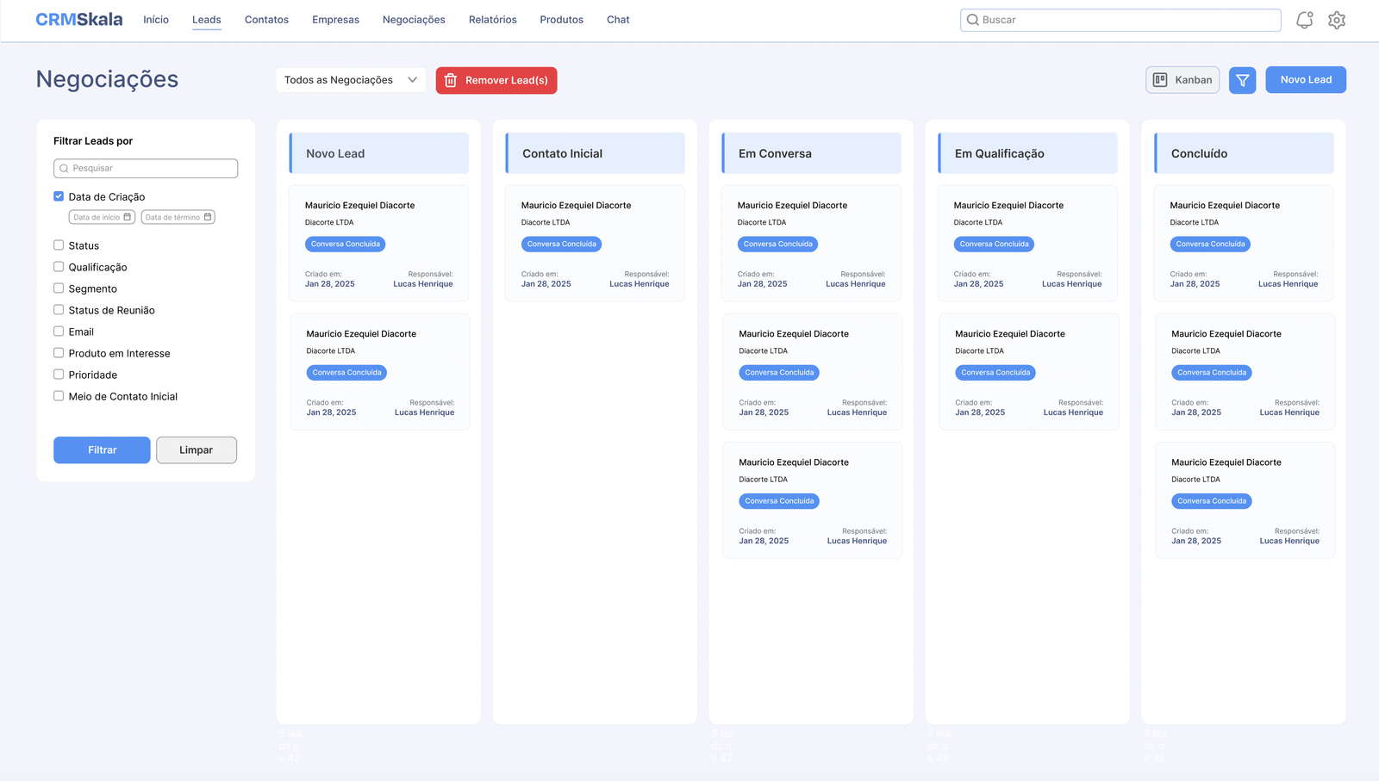Go to the Relatórios menu item

pos(492,20)
